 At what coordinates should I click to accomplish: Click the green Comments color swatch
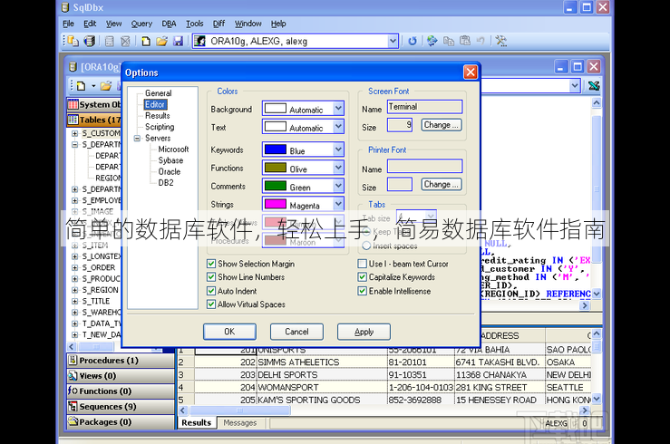pyautogui.click(x=276, y=186)
